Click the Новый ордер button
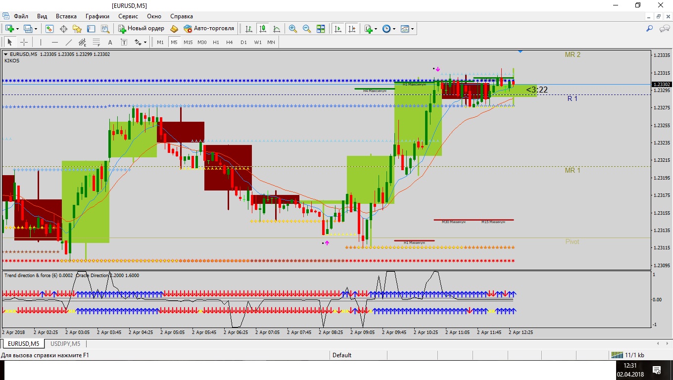Viewport: 673px width, 380px height. click(x=141, y=29)
